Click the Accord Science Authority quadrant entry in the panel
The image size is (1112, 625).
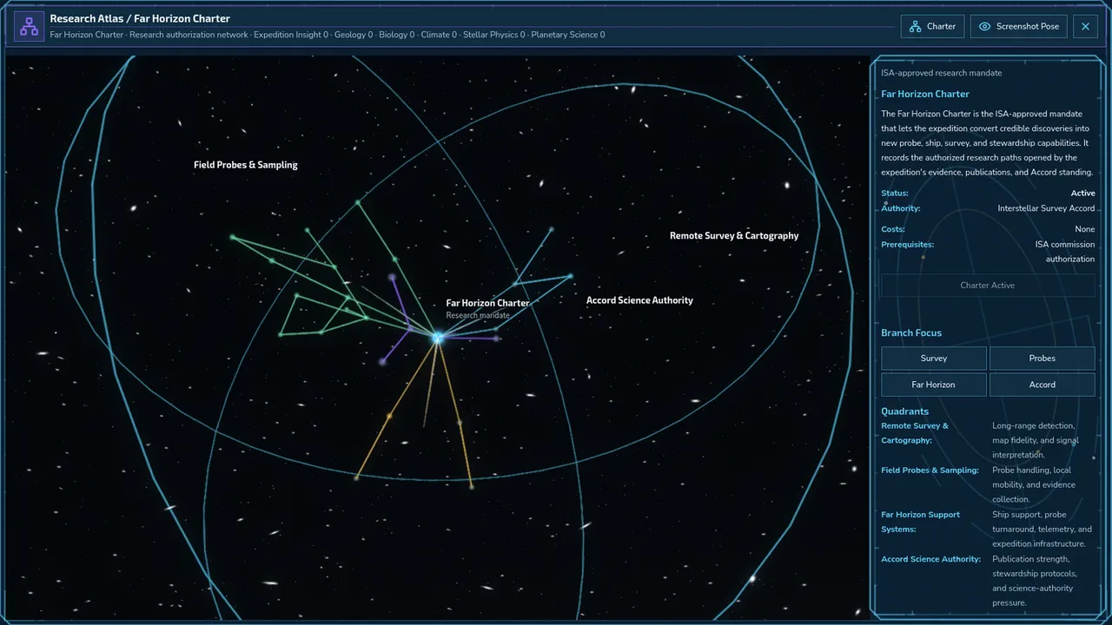tap(988, 581)
